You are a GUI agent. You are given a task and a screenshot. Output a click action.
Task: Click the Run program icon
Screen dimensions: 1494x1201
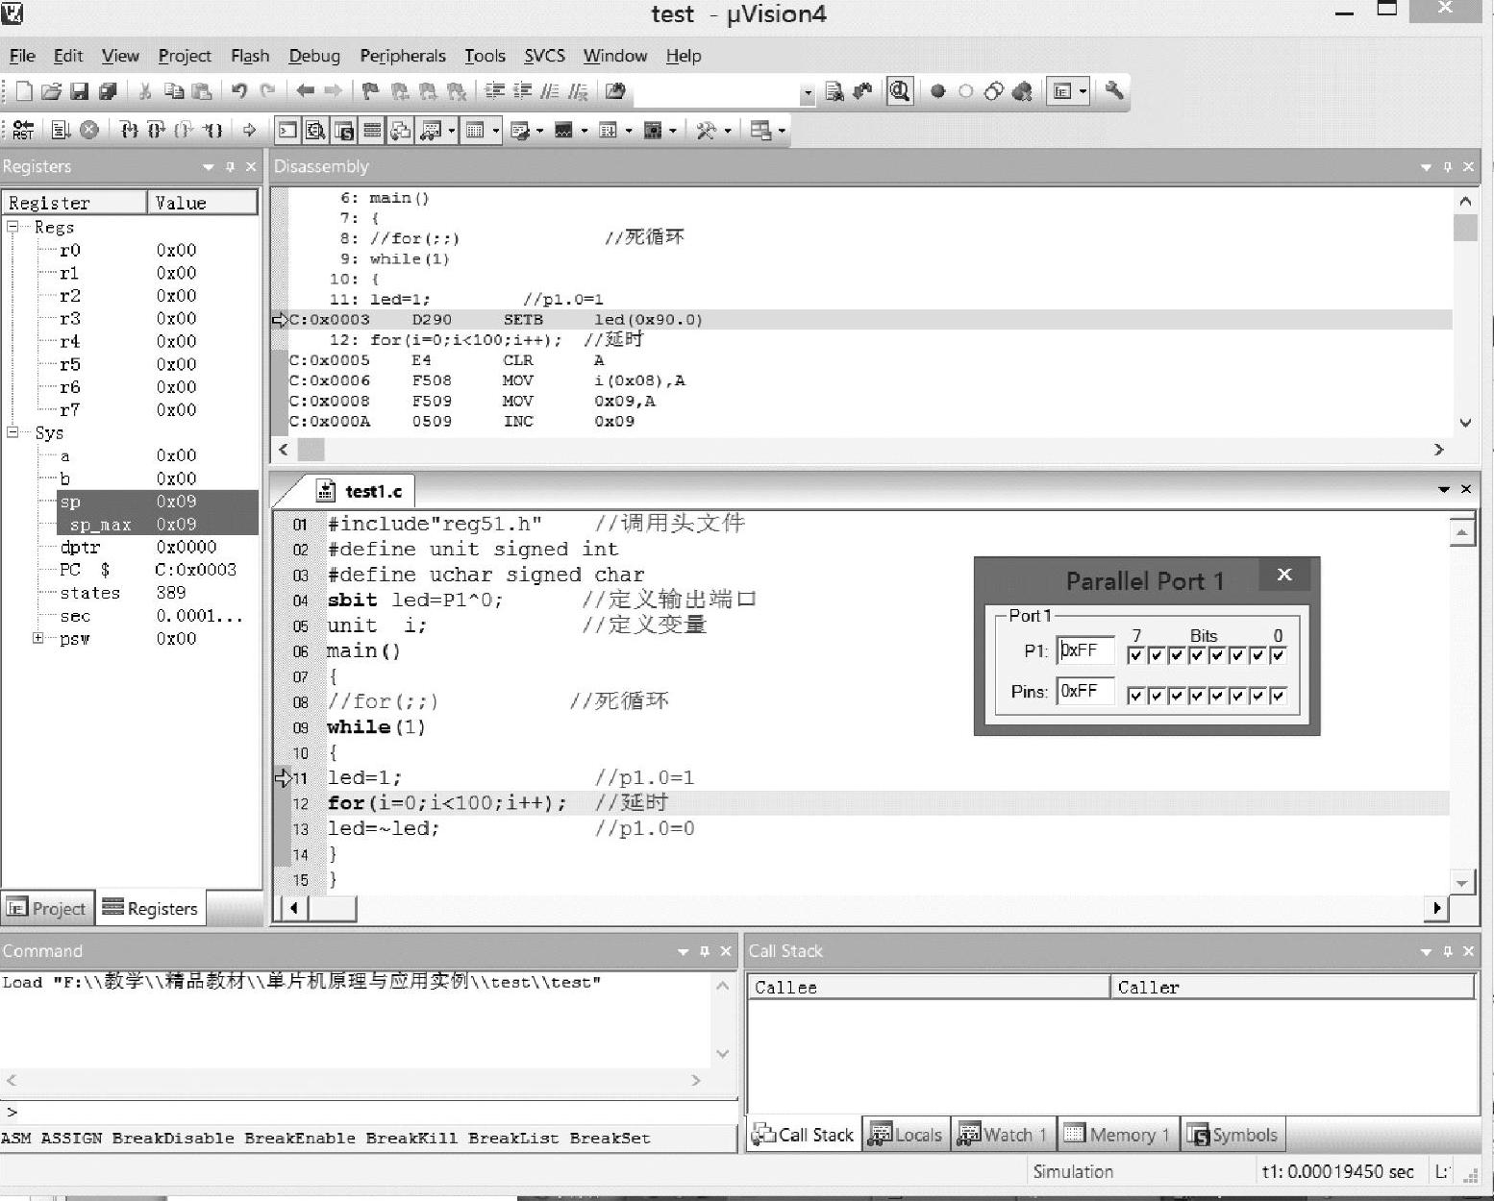61,130
